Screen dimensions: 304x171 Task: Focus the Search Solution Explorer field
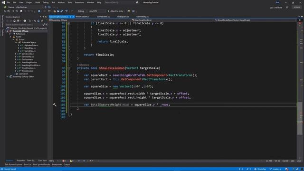point(24,25)
